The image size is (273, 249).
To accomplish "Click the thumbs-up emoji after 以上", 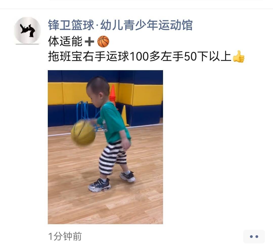I will 239,56.
